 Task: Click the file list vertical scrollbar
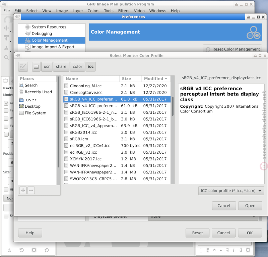click(x=173, y=106)
